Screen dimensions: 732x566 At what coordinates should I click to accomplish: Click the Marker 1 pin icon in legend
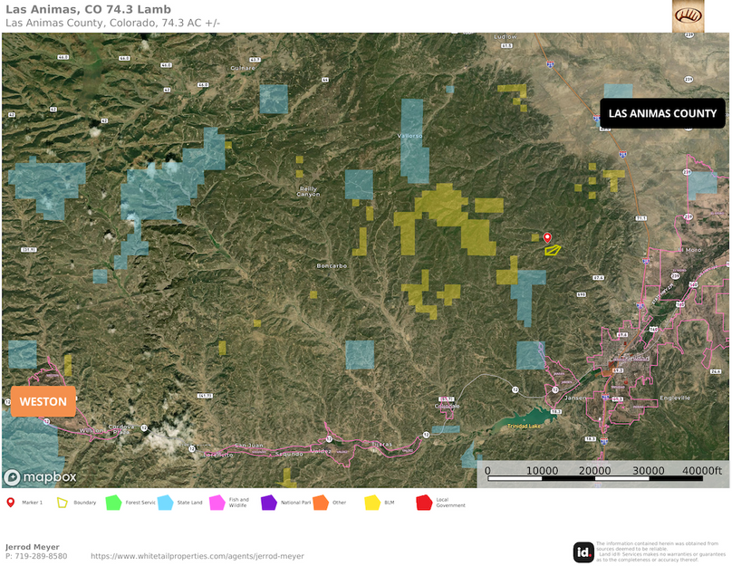coord(10,502)
